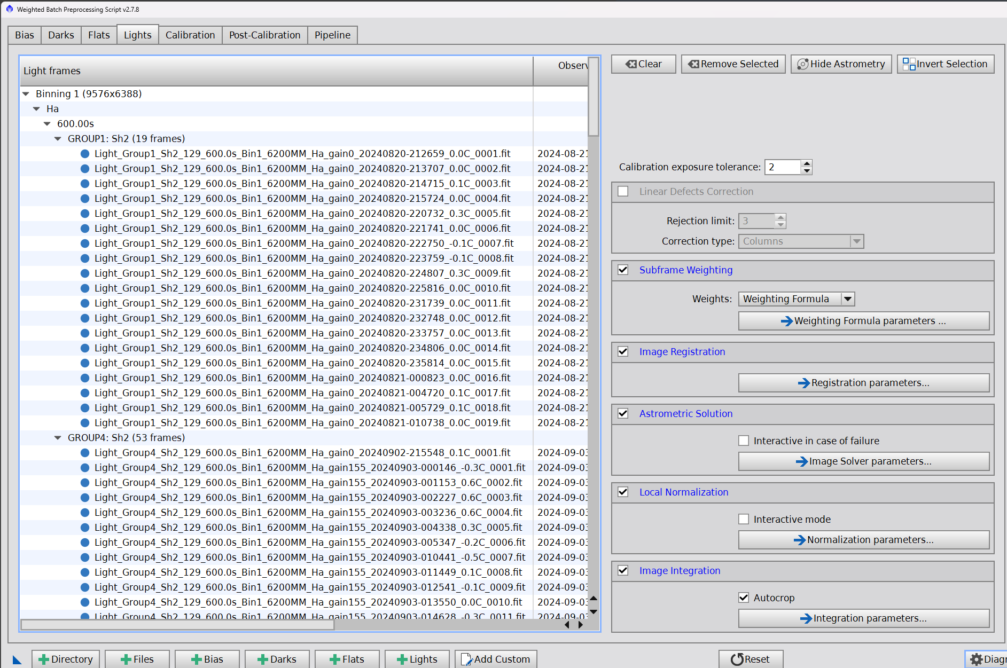1007x668 pixels.
Task: Open Weighting Formula parameters
Action: pos(864,321)
